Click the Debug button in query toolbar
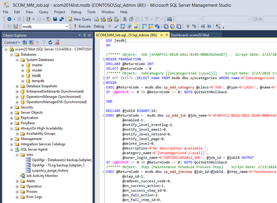277x203 pixels. coord(98,26)
